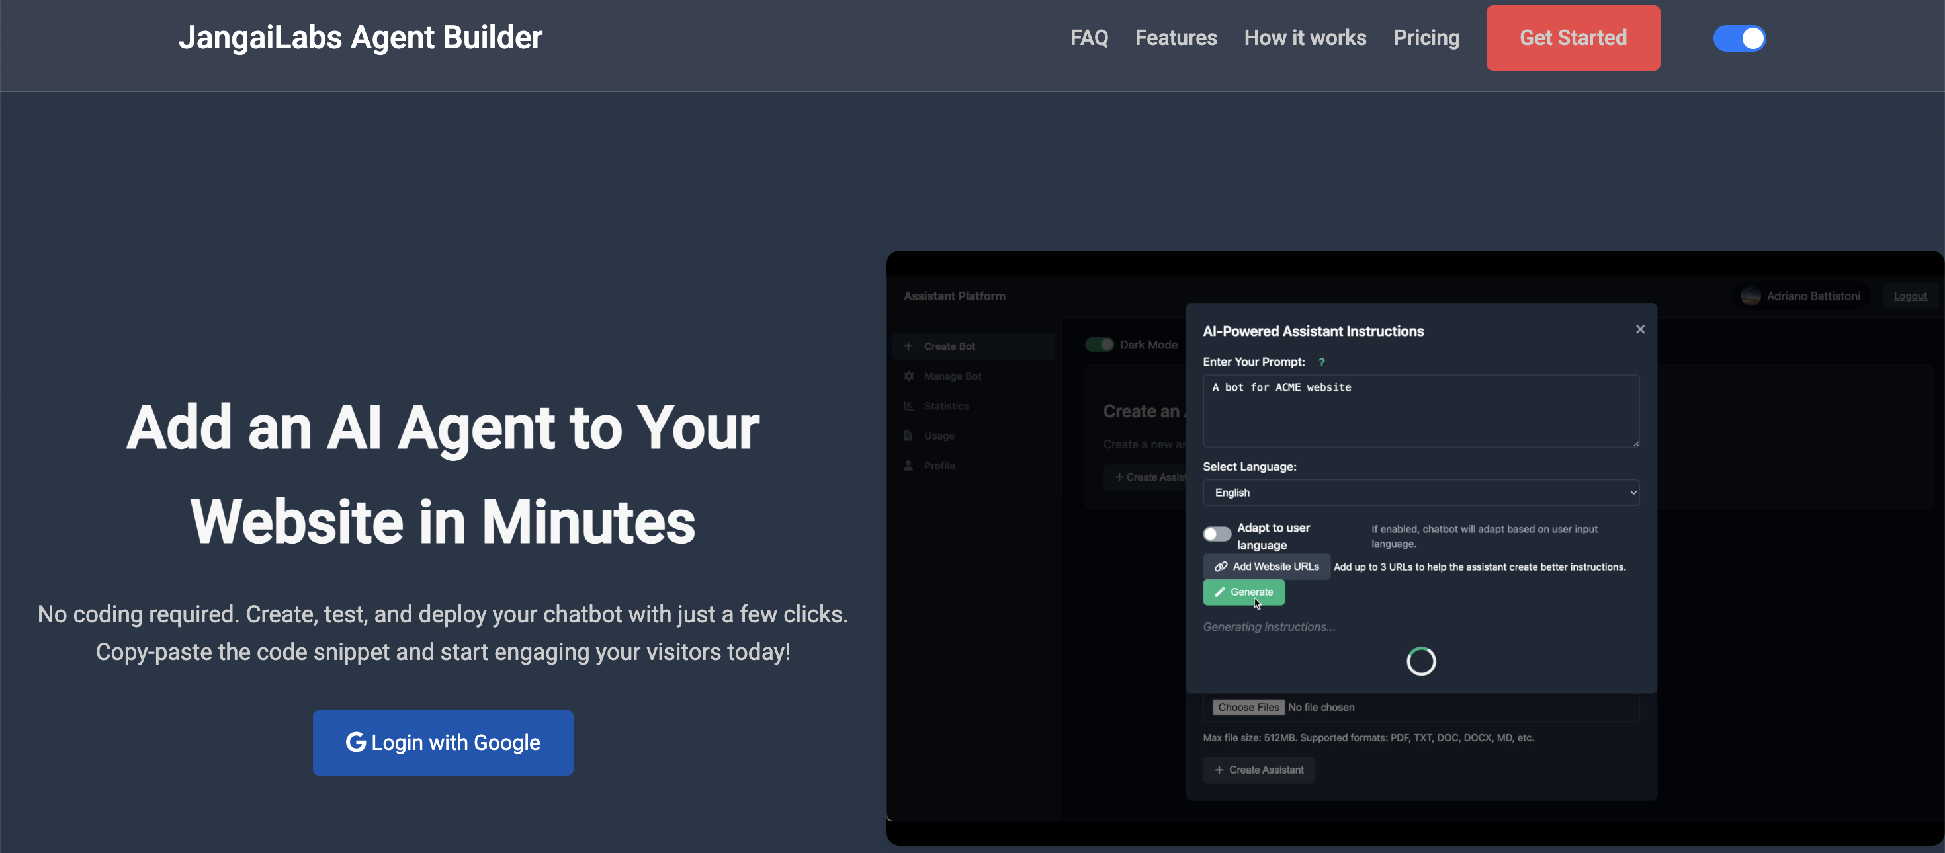The height and width of the screenshot is (853, 1945).
Task: Click the Usage document icon in sidebar
Action: [x=909, y=436]
